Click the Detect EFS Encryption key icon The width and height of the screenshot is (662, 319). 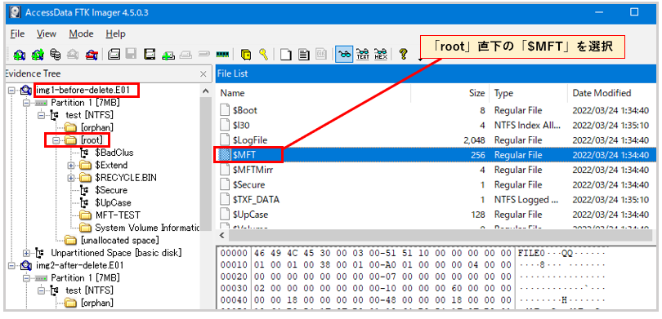tap(264, 55)
